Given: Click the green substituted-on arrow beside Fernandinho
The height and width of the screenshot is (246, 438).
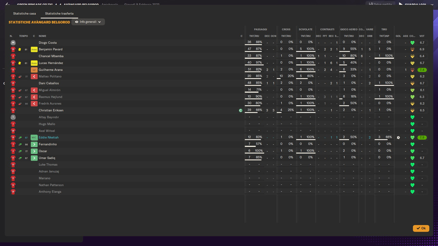Looking at the screenshot, I should (34, 145).
